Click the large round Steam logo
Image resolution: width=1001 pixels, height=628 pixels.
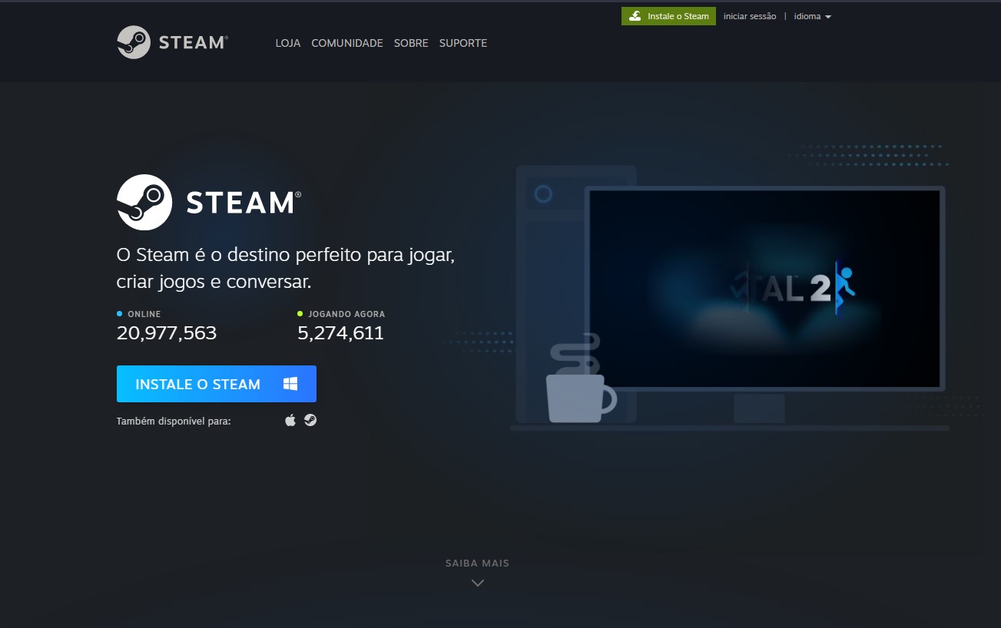[x=144, y=202]
